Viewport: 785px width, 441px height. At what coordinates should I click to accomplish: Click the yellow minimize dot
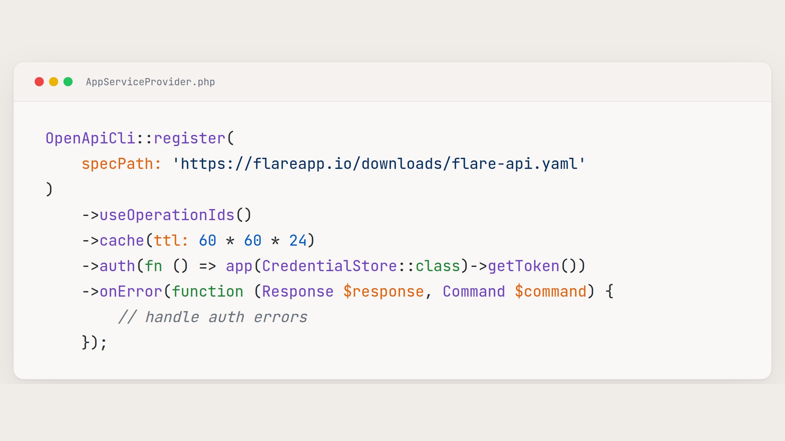pos(54,82)
